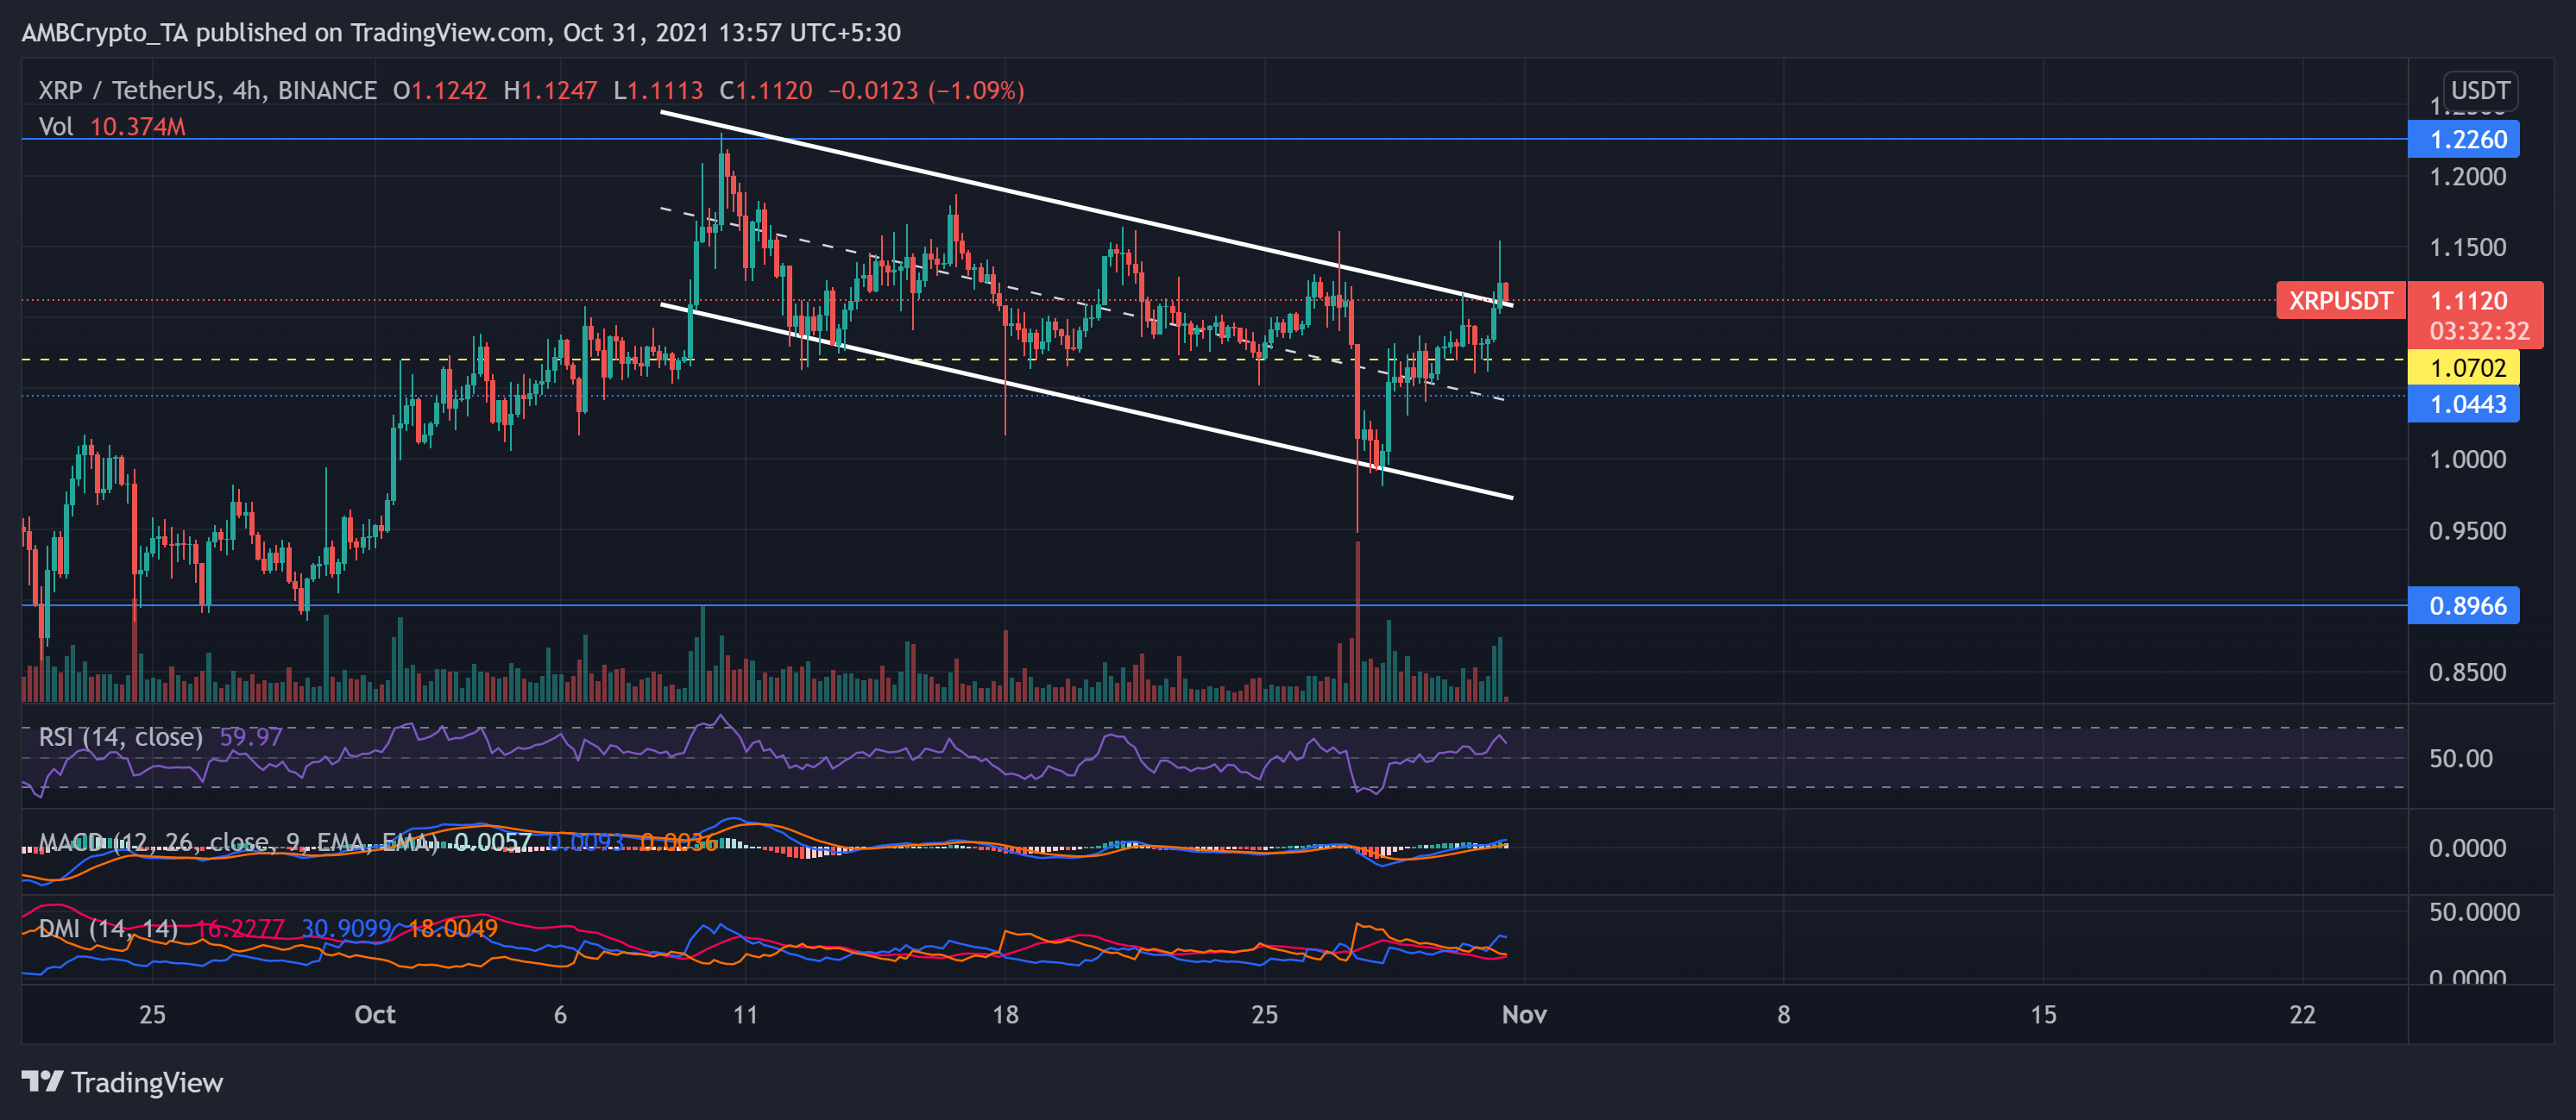Screen dimensions: 2576x1120
Task: Click the 1.0443 blue price label
Action: [2463, 404]
